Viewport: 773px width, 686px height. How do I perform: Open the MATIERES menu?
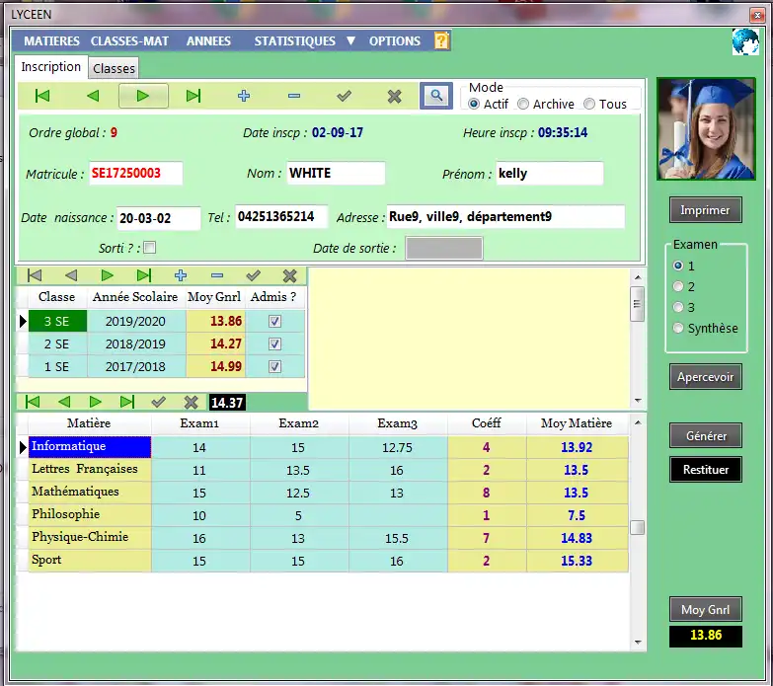(51, 40)
